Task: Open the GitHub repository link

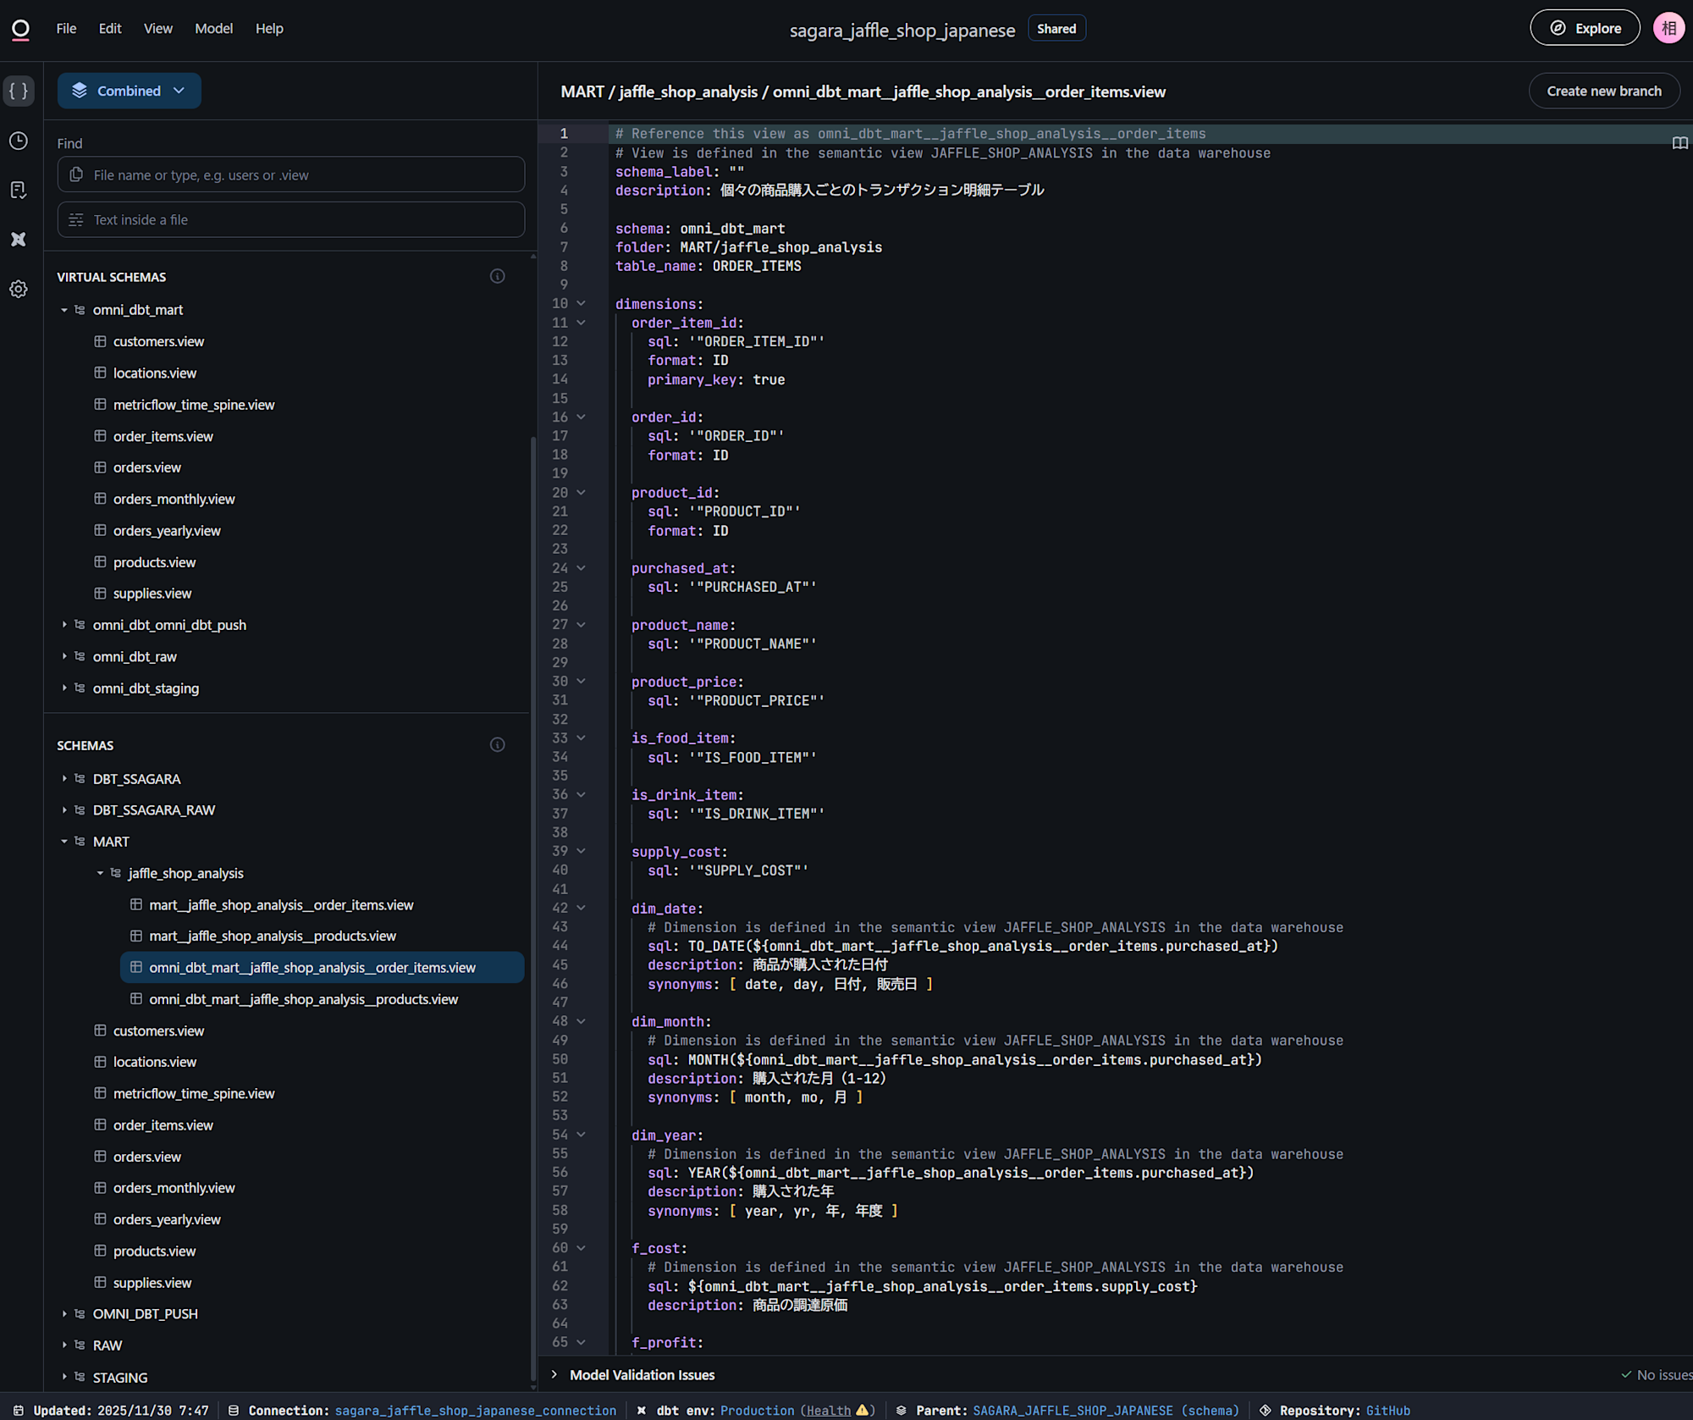Action: 1387,1410
